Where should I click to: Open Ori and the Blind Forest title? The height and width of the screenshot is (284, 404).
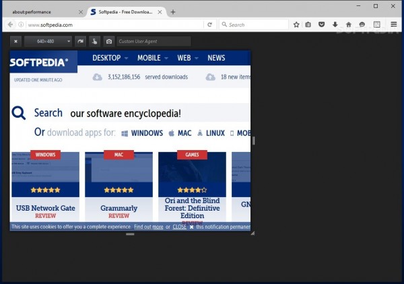click(192, 208)
